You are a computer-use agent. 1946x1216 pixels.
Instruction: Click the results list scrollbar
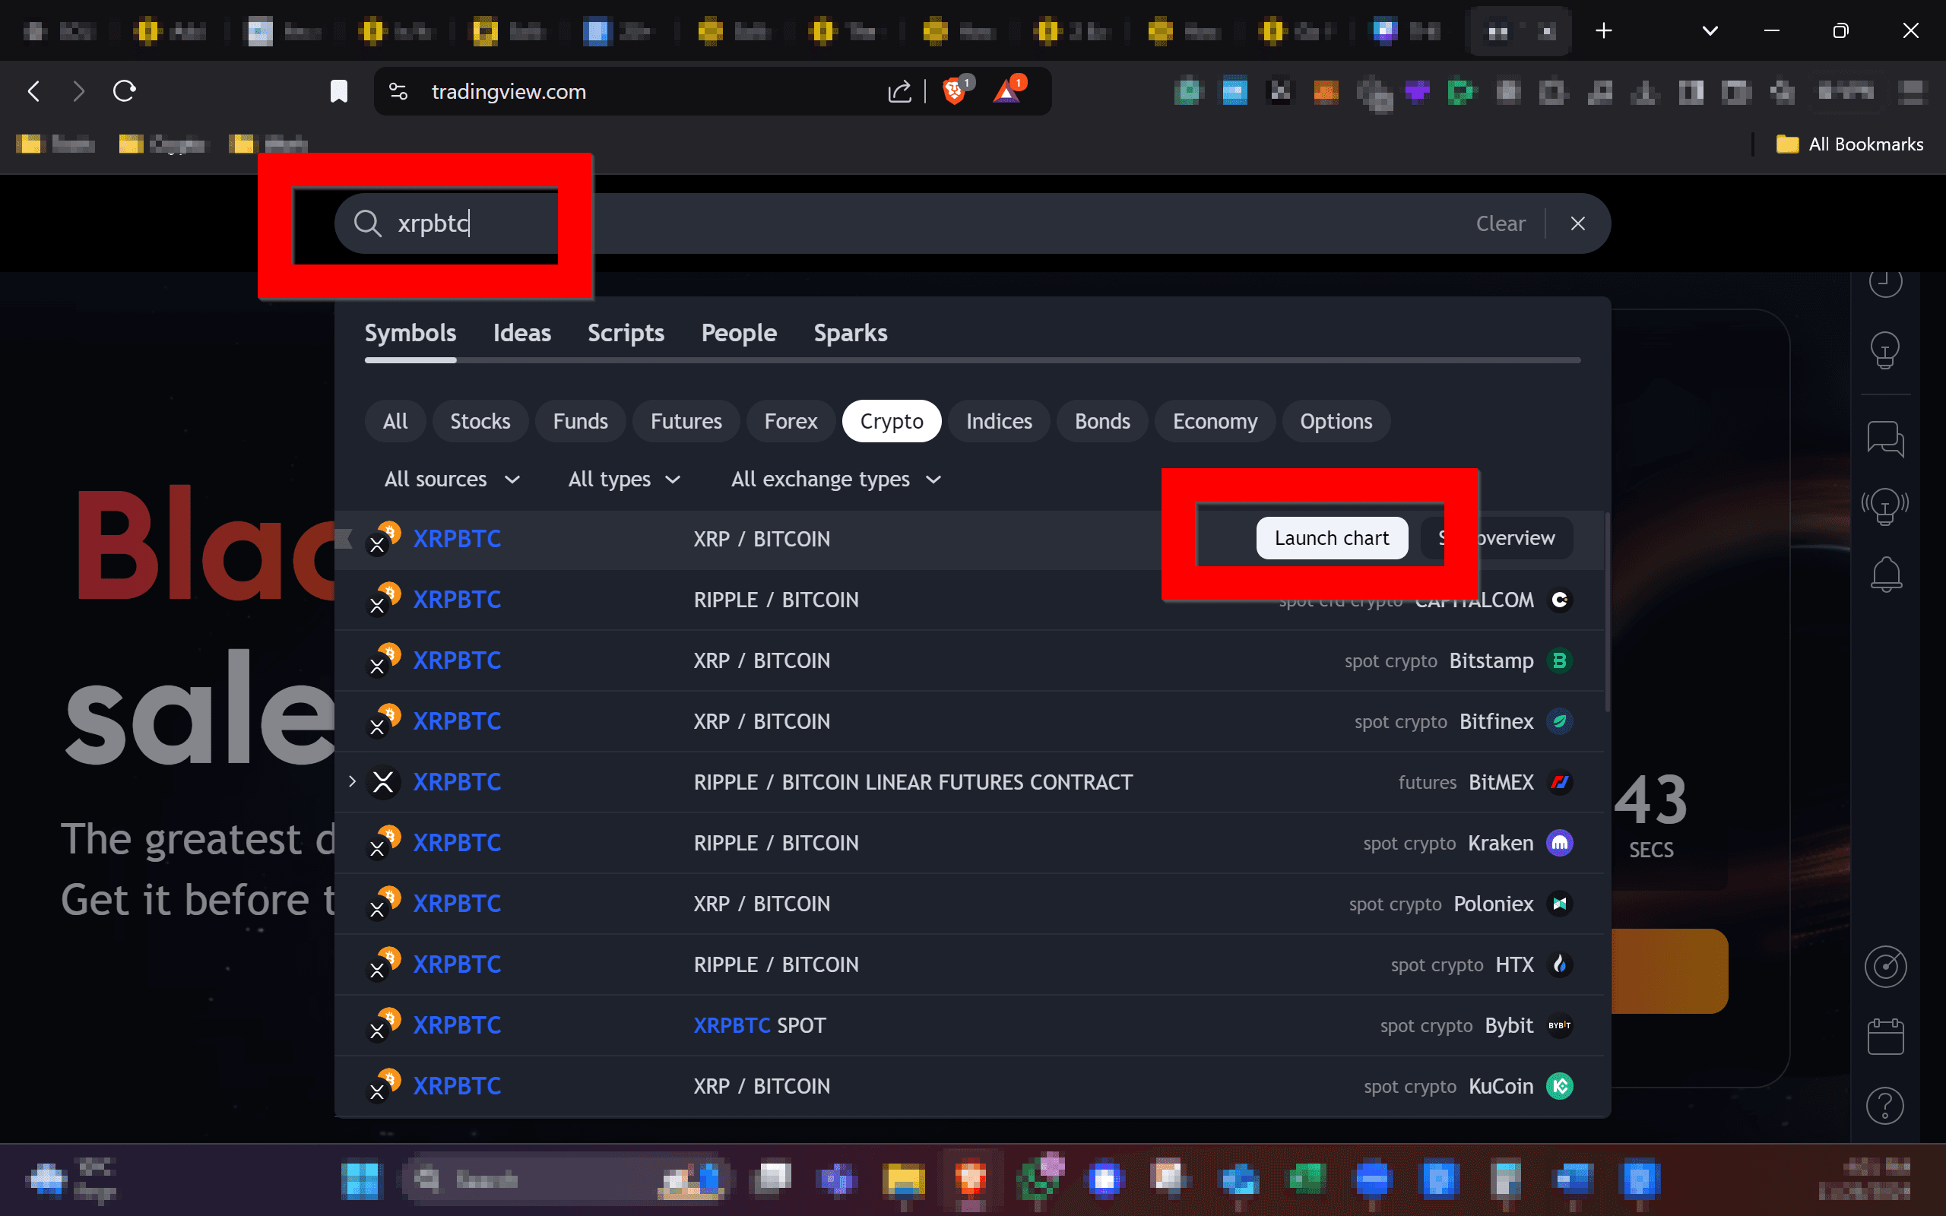pos(1607,611)
